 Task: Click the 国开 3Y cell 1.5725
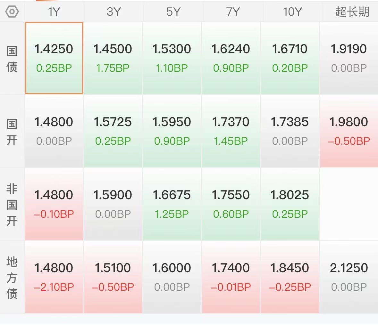coord(113,131)
